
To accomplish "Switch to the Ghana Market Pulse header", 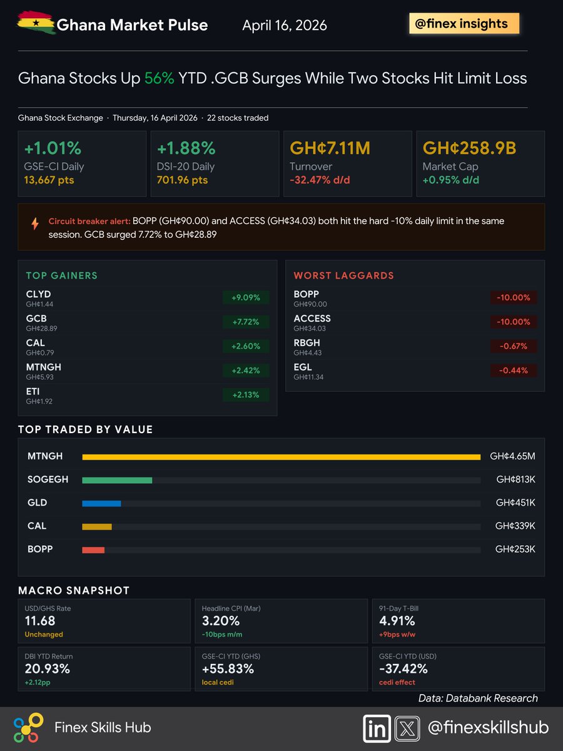I will [x=132, y=25].
